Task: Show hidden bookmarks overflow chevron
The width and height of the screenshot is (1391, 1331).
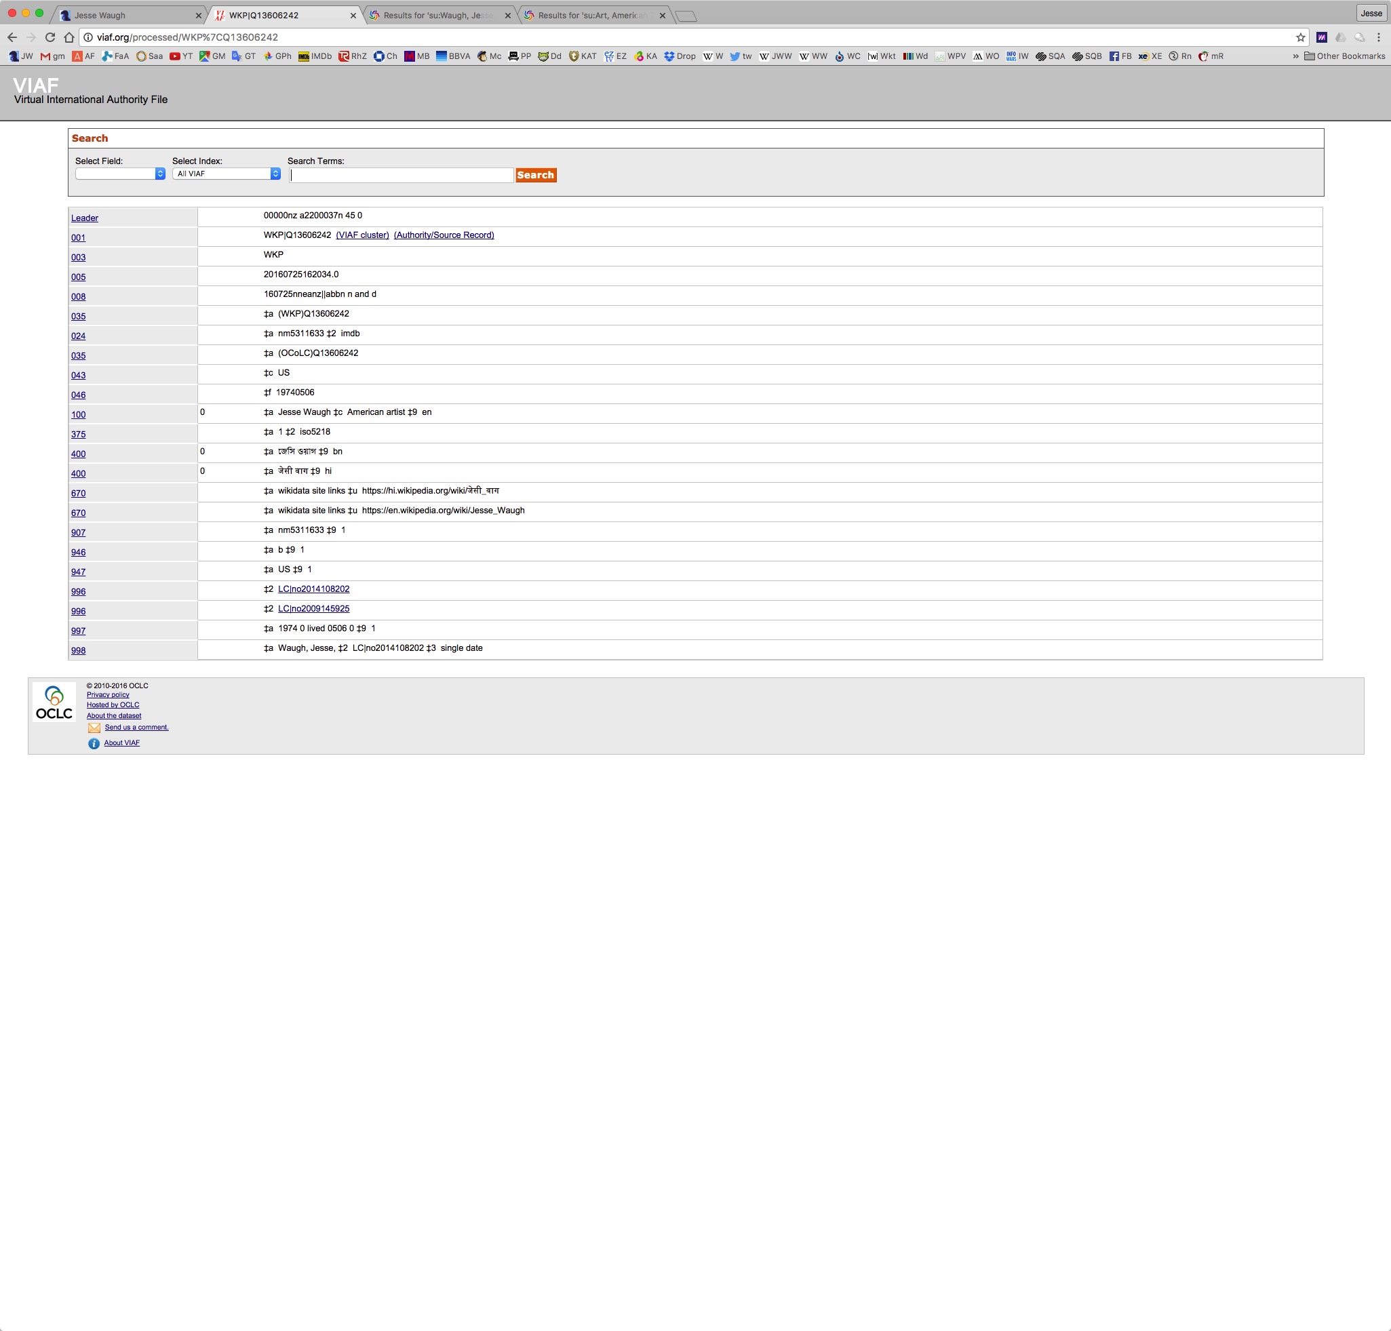Action: pyautogui.click(x=1295, y=56)
